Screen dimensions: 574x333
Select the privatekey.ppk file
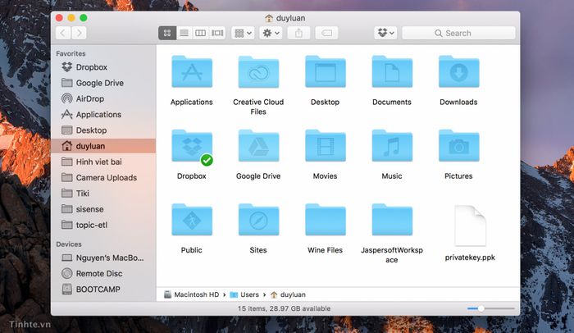coord(470,226)
